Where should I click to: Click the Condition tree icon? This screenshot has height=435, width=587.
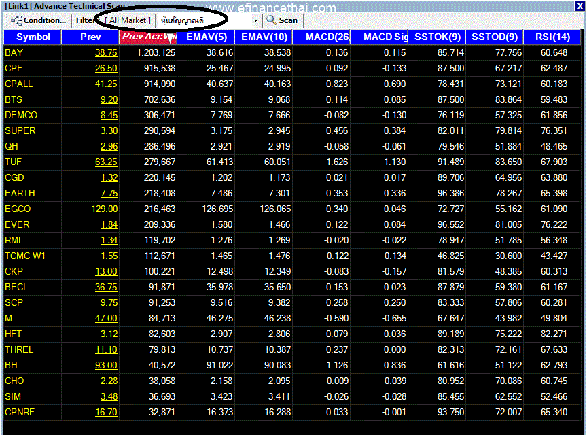(16, 20)
